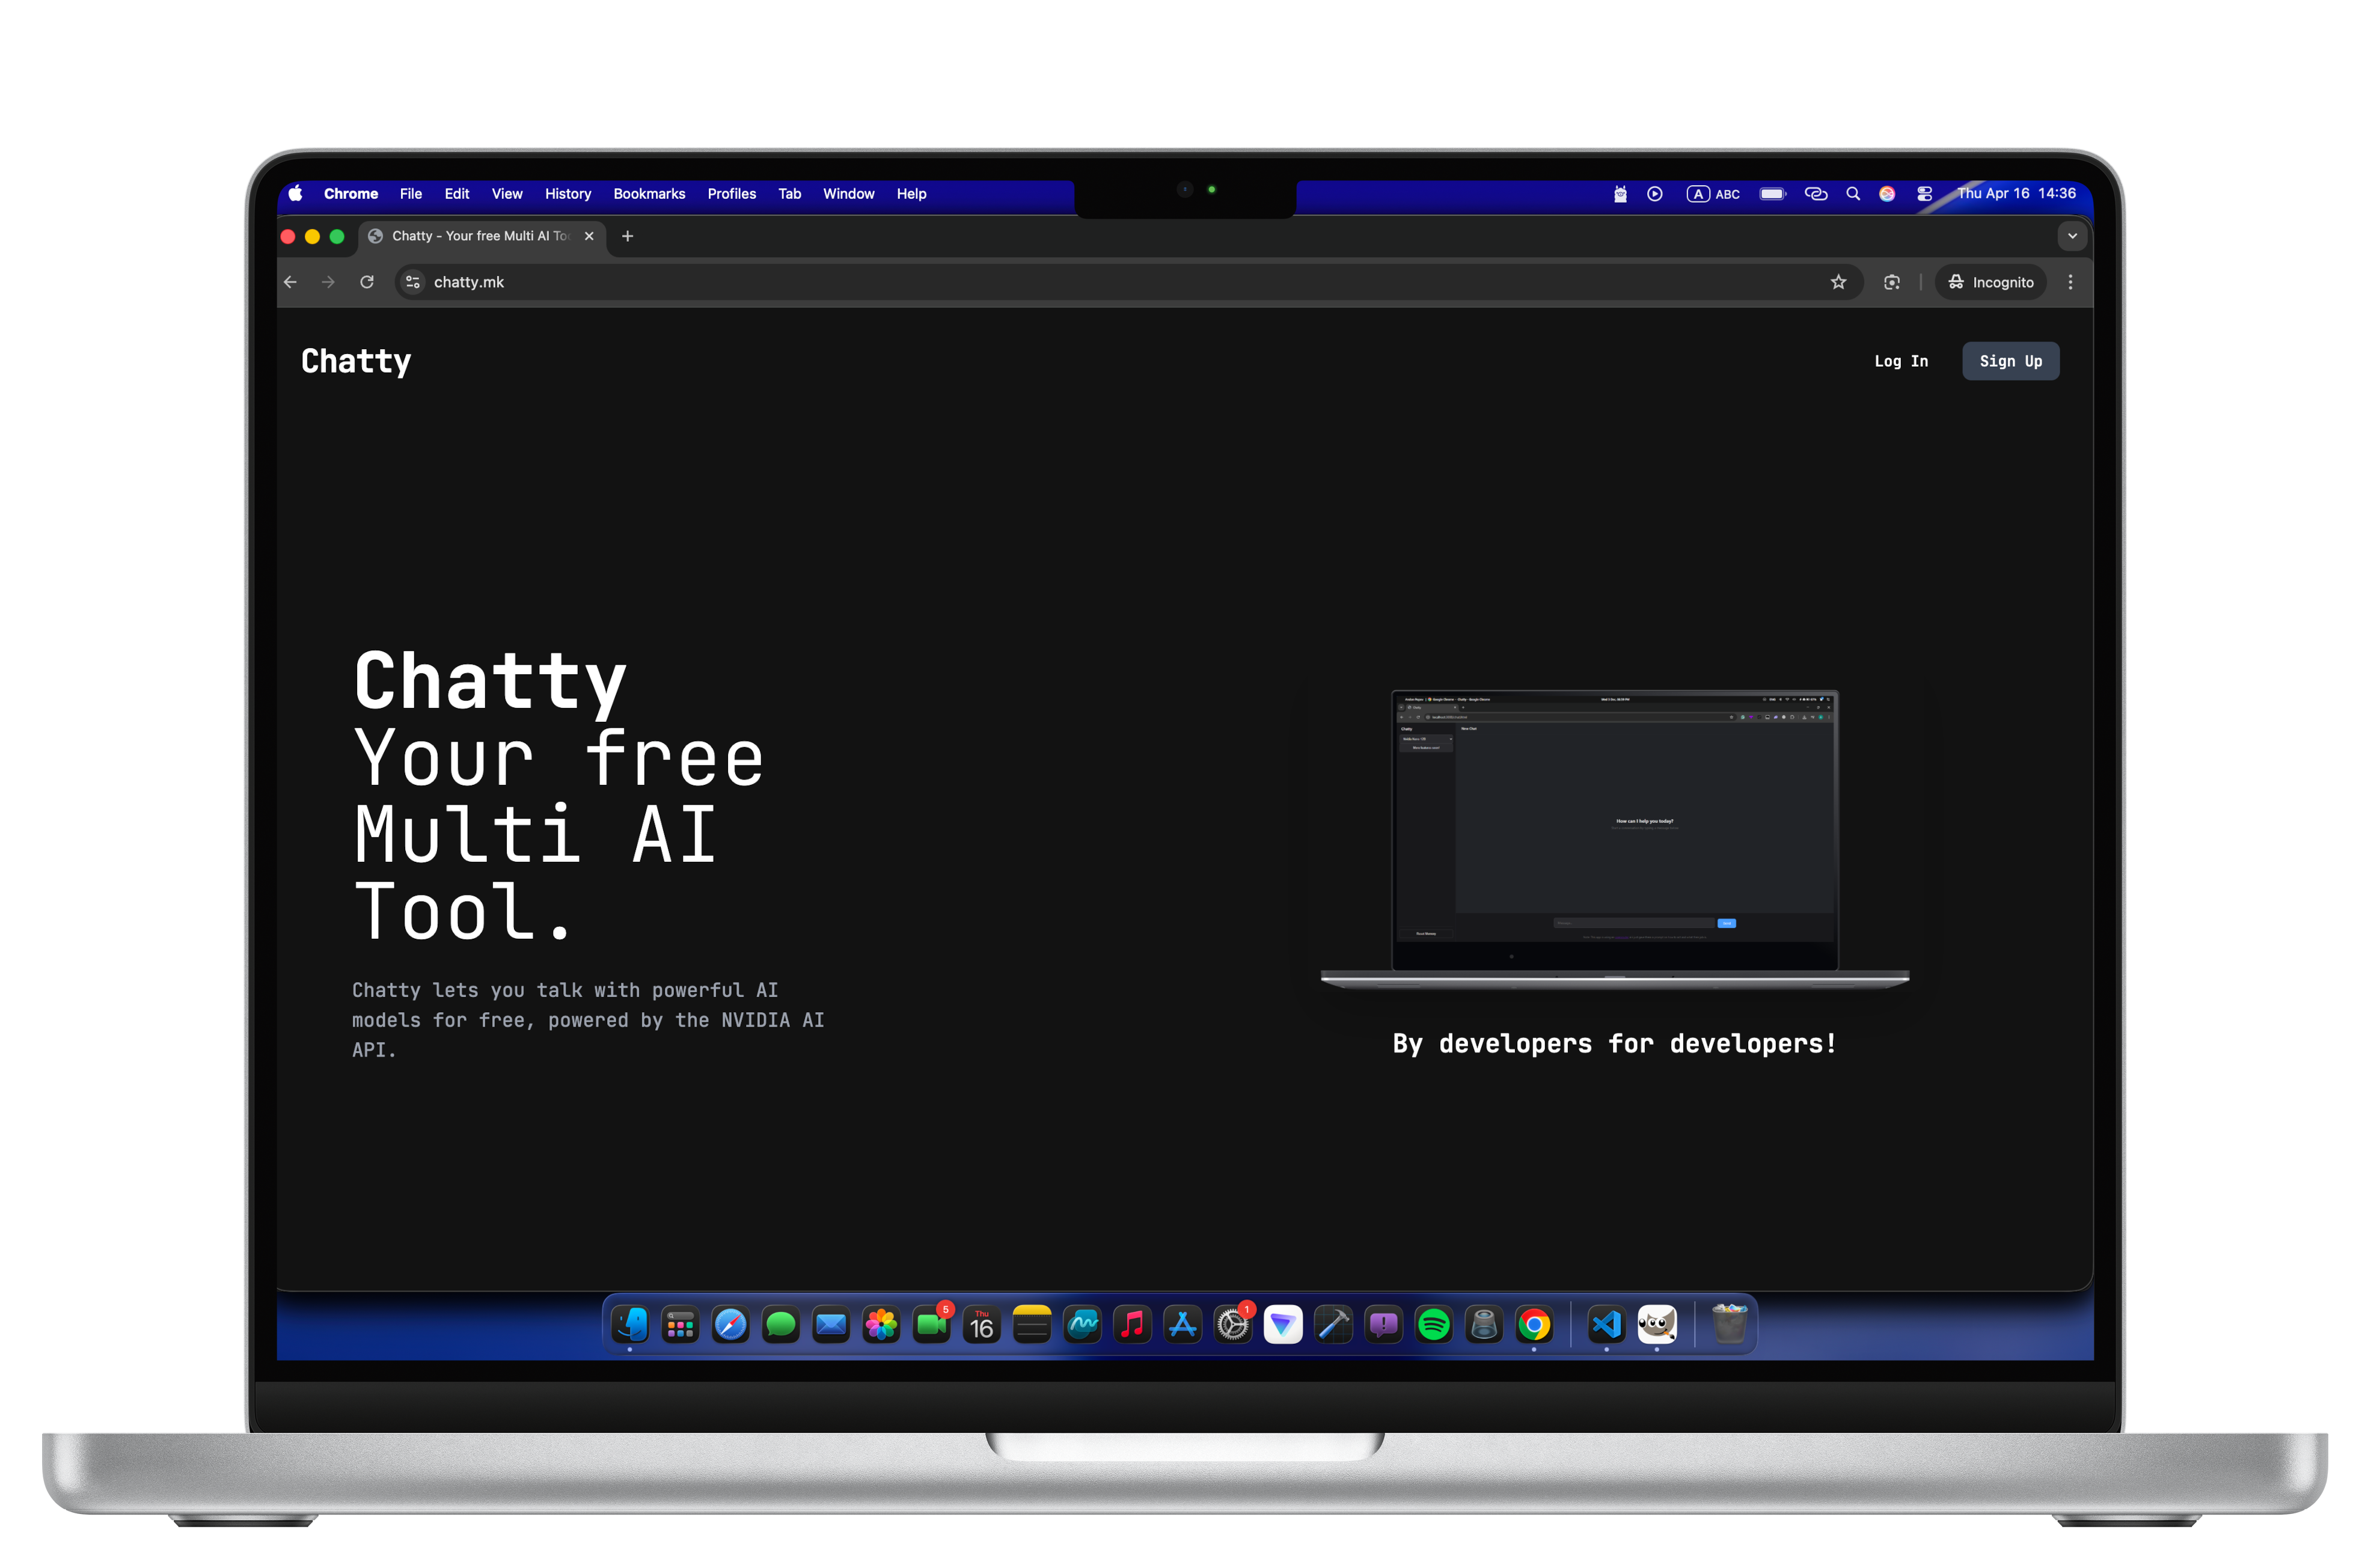The width and height of the screenshot is (2371, 1541).
Task: Open the Chrome three-dot menu
Action: click(x=2070, y=283)
